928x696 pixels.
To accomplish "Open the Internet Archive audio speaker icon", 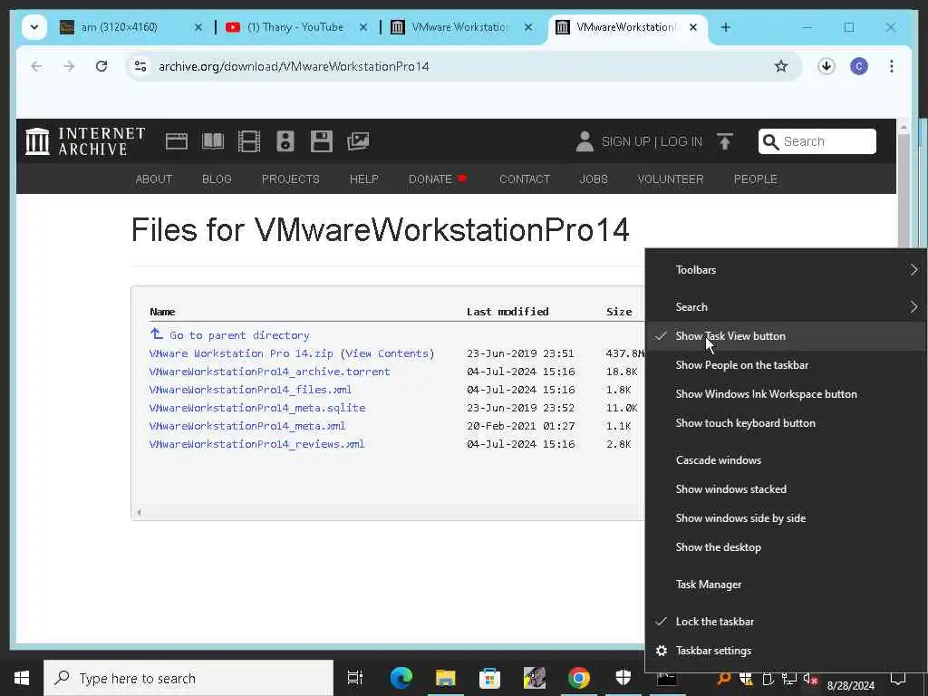I will point(285,141).
